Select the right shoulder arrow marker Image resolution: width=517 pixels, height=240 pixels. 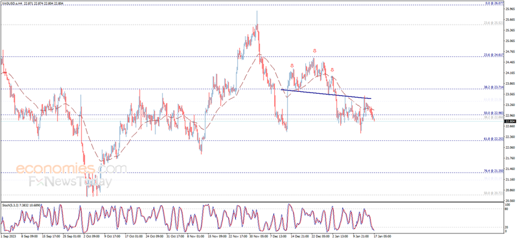pyautogui.click(x=332, y=70)
